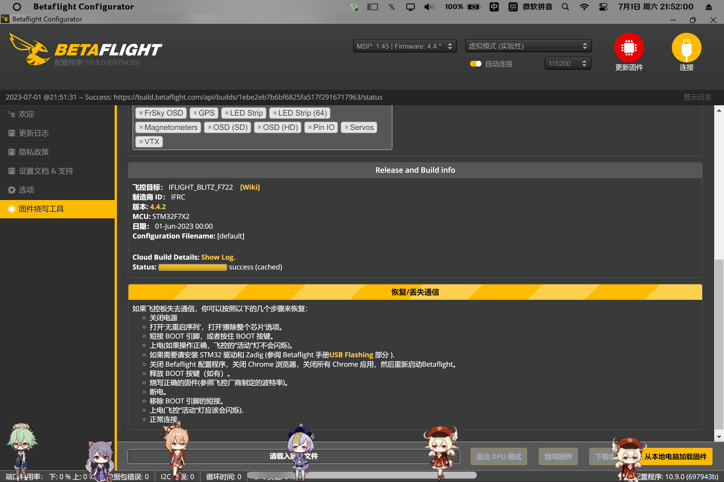This screenshot has width=724, height=482.
Task: Click the yellow USB Connect icon
Action: [686, 48]
